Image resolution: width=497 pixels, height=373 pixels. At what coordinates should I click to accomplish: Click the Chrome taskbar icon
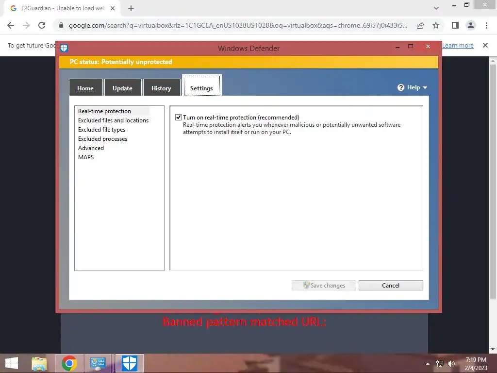69,363
